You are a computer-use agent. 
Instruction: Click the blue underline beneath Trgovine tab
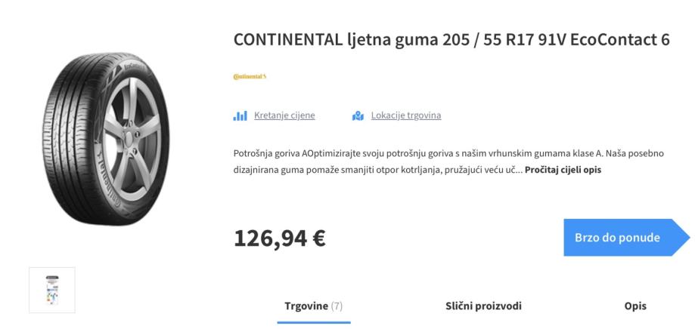(314, 322)
